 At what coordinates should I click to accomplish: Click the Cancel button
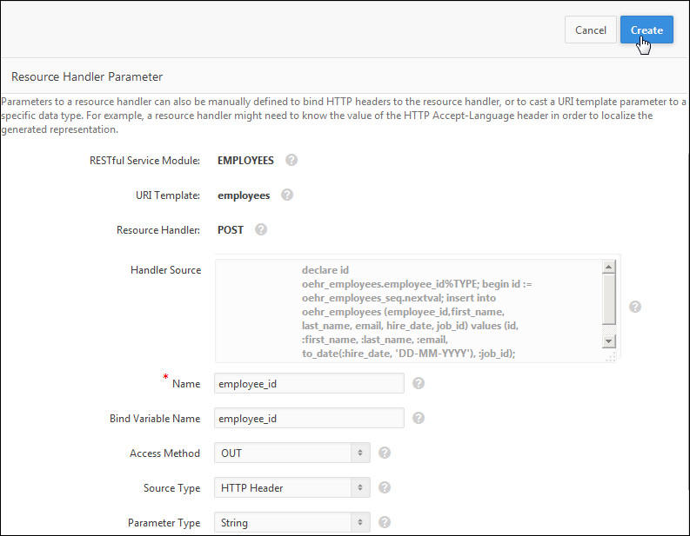(591, 30)
